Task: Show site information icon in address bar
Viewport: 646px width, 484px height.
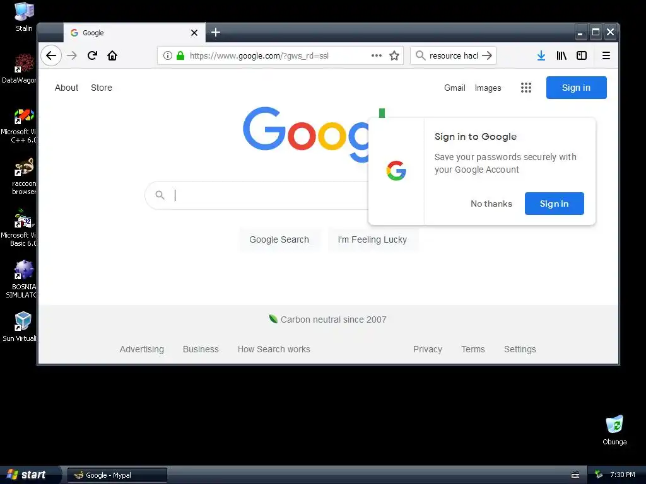Action: tap(168, 55)
